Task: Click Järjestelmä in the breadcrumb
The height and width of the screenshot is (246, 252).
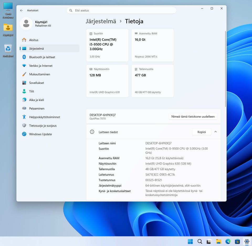Action: 101,21
